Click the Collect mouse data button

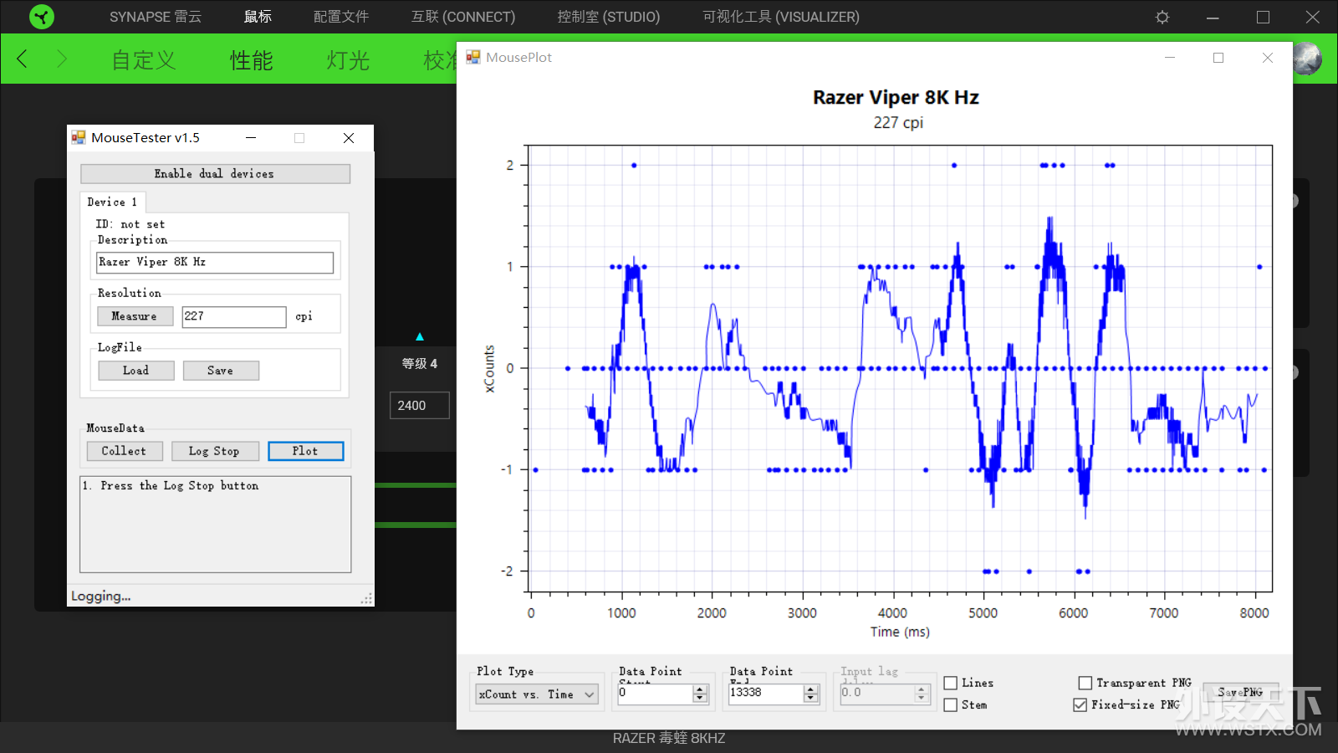coord(125,451)
